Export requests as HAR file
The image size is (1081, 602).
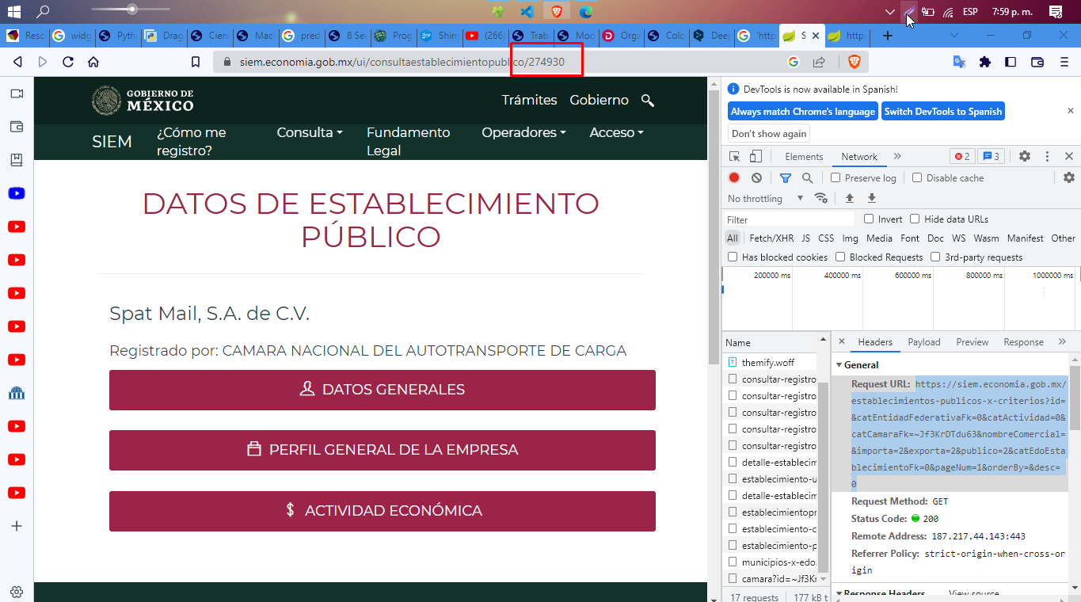coord(871,198)
